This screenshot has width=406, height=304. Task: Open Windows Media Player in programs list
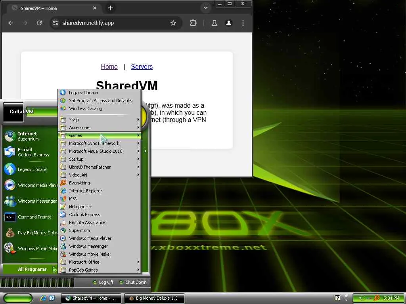coord(100,238)
